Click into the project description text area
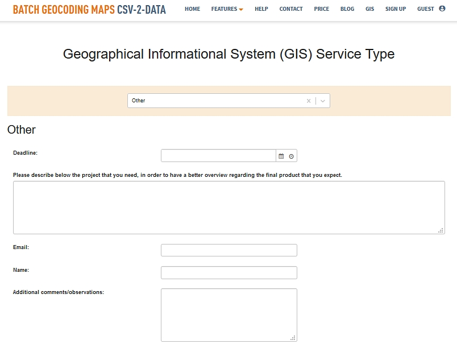Image resolution: width=457 pixels, height=348 pixels. (x=229, y=208)
